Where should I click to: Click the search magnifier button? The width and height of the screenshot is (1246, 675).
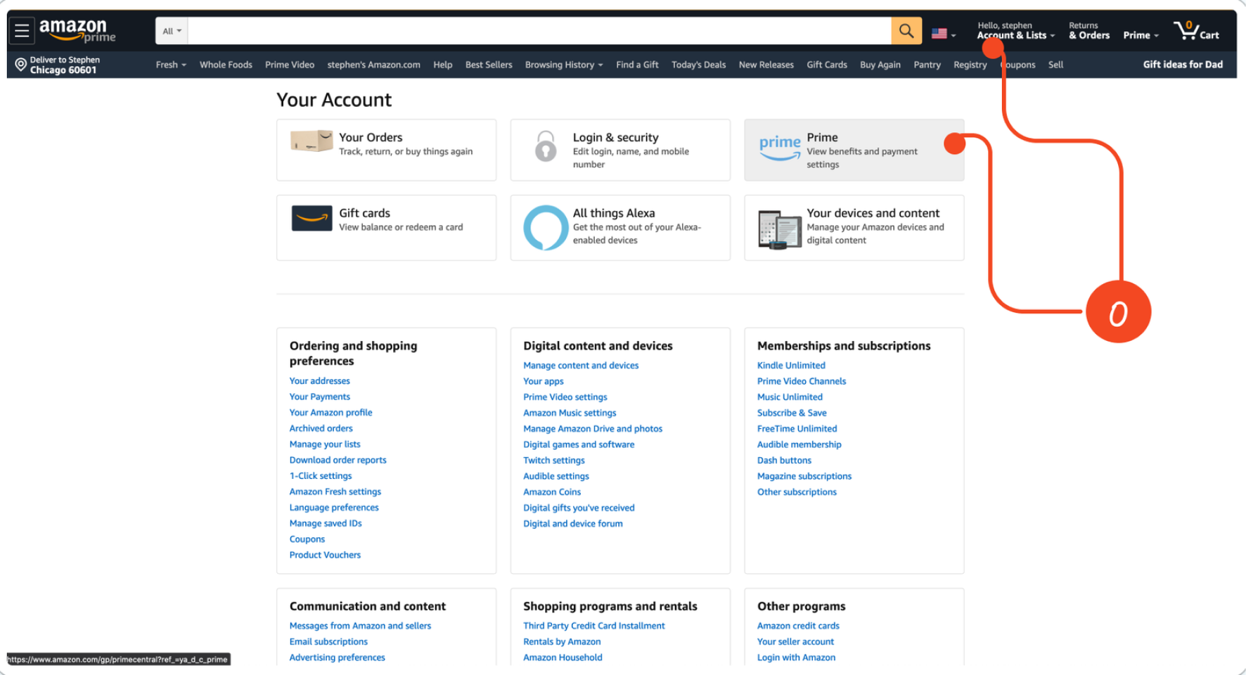point(906,31)
